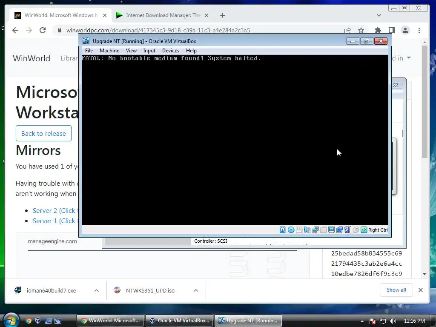Bookmark this page with the star icon

(x=361, y=30)
